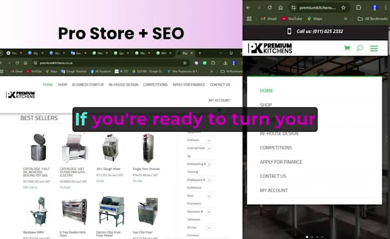Expand the Chefware category plus button
Image resolution: width=390 pixels, height=239 pixels.
click(x=209, y=141)
